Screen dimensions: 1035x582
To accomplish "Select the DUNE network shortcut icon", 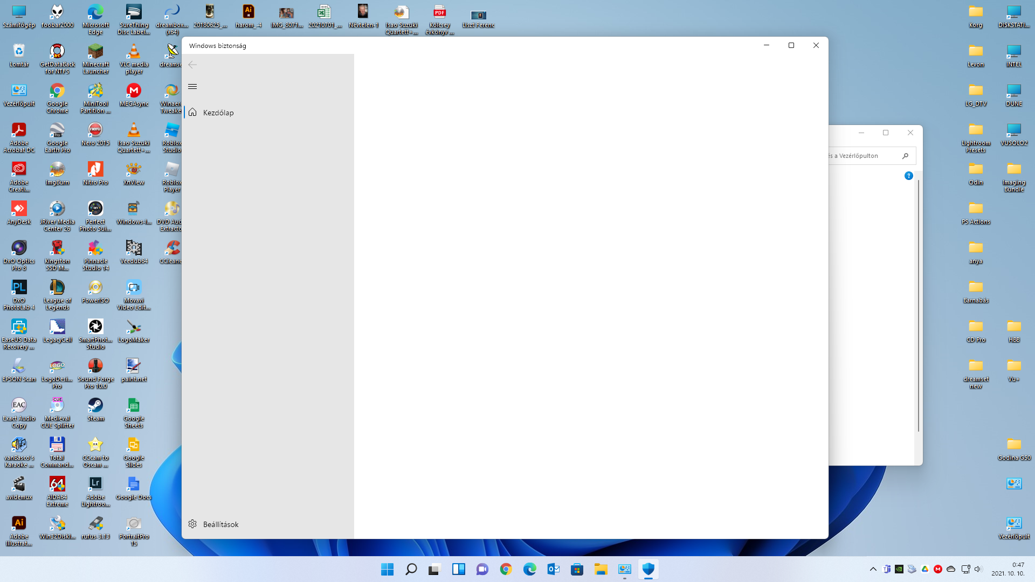I will pyautogui.click(x=1014, y=95).
